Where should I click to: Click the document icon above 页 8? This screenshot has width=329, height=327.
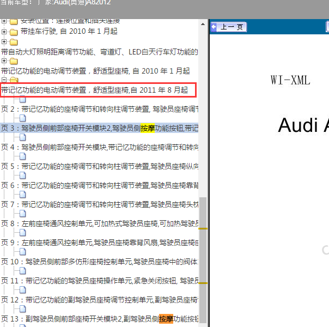[23, 214]
